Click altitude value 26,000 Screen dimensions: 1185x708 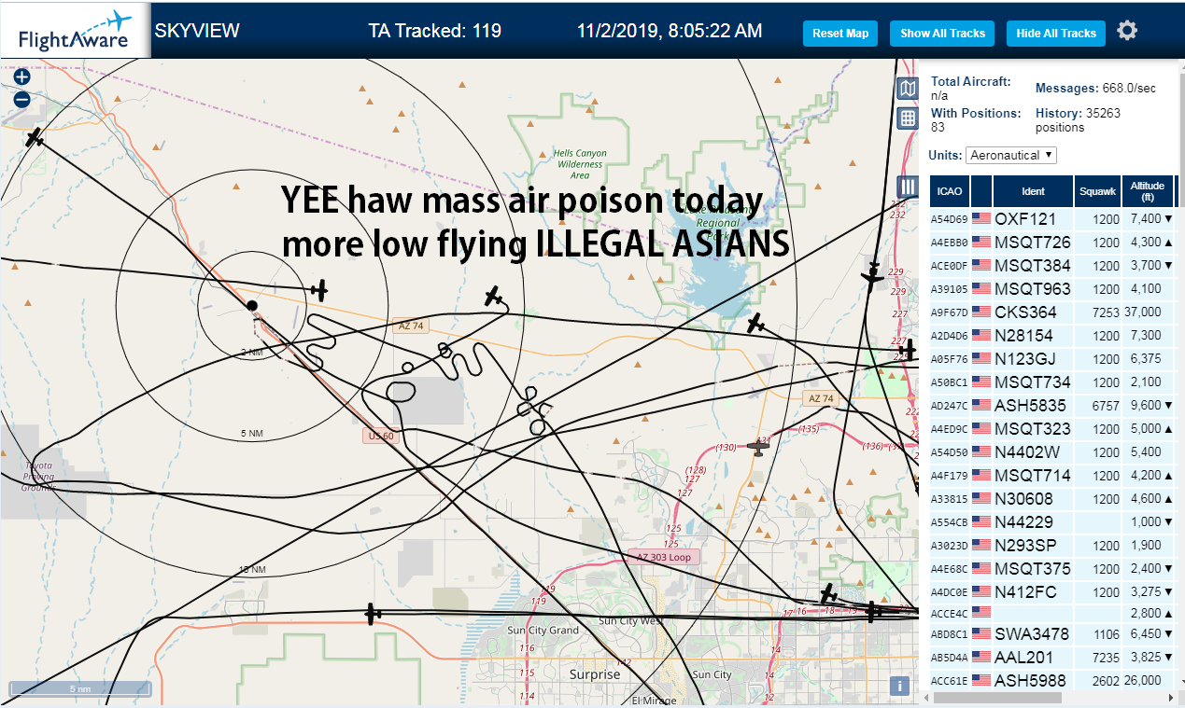(x=1143, y=681)
